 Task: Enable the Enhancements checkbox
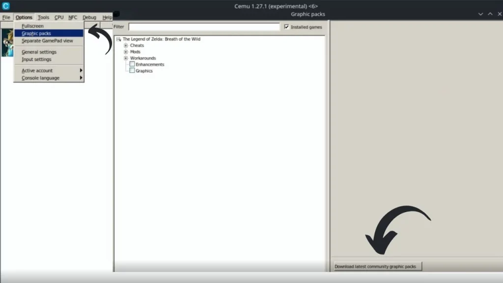point(132,64)
